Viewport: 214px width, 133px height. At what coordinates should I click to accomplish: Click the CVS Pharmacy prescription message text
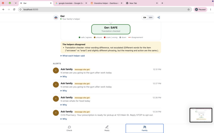(x=107, y=115)
